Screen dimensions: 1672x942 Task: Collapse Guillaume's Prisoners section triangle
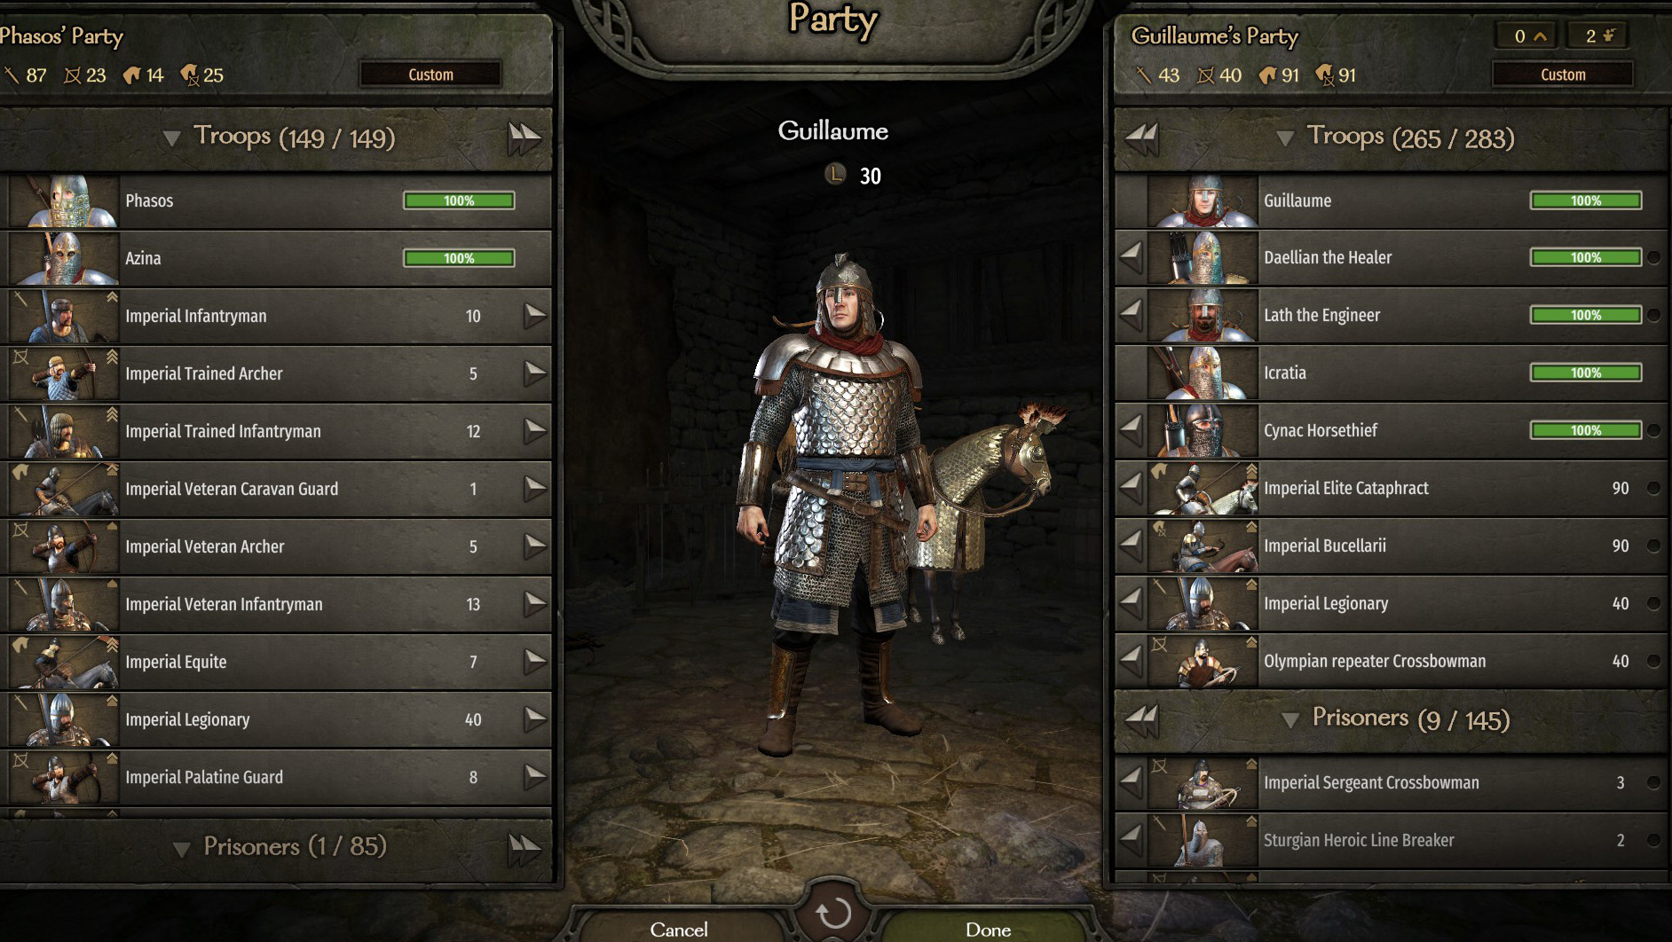click(x=1290, y=720)
